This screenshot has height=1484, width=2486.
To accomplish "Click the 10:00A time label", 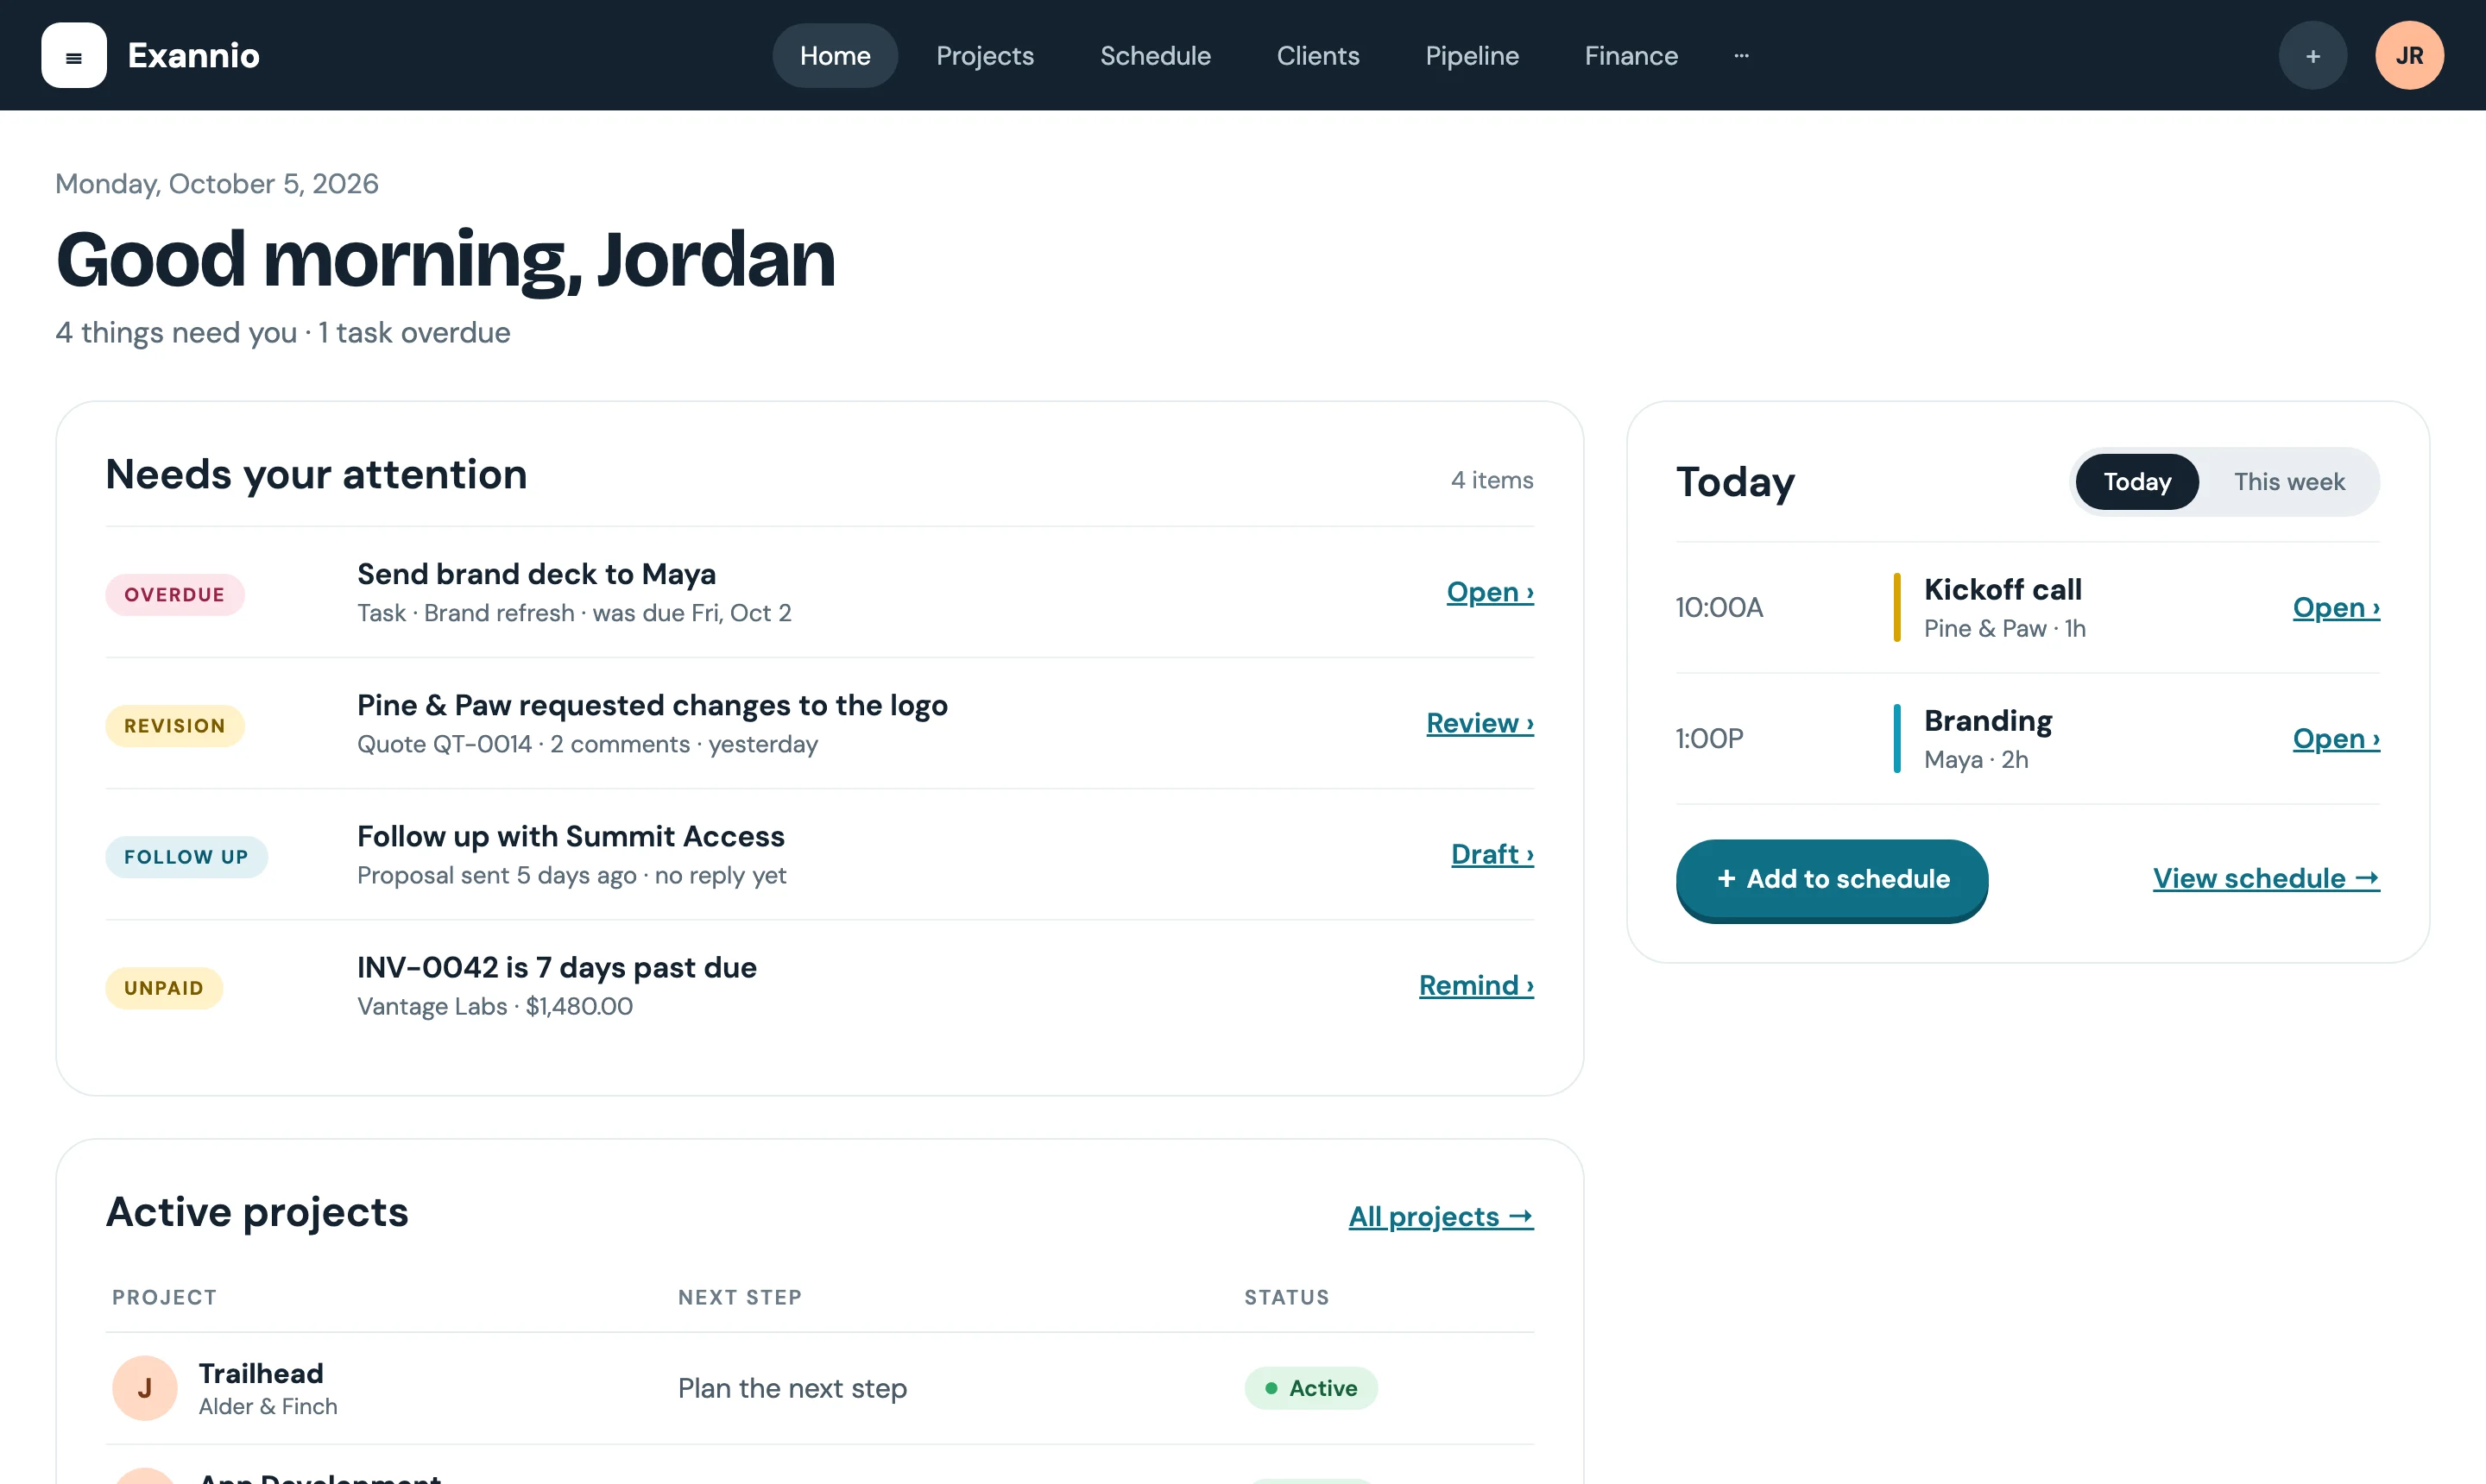I will [1719, 607].
